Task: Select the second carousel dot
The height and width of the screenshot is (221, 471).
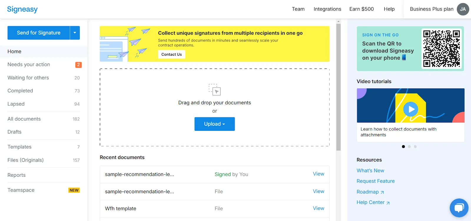Action: click(409, 146)
